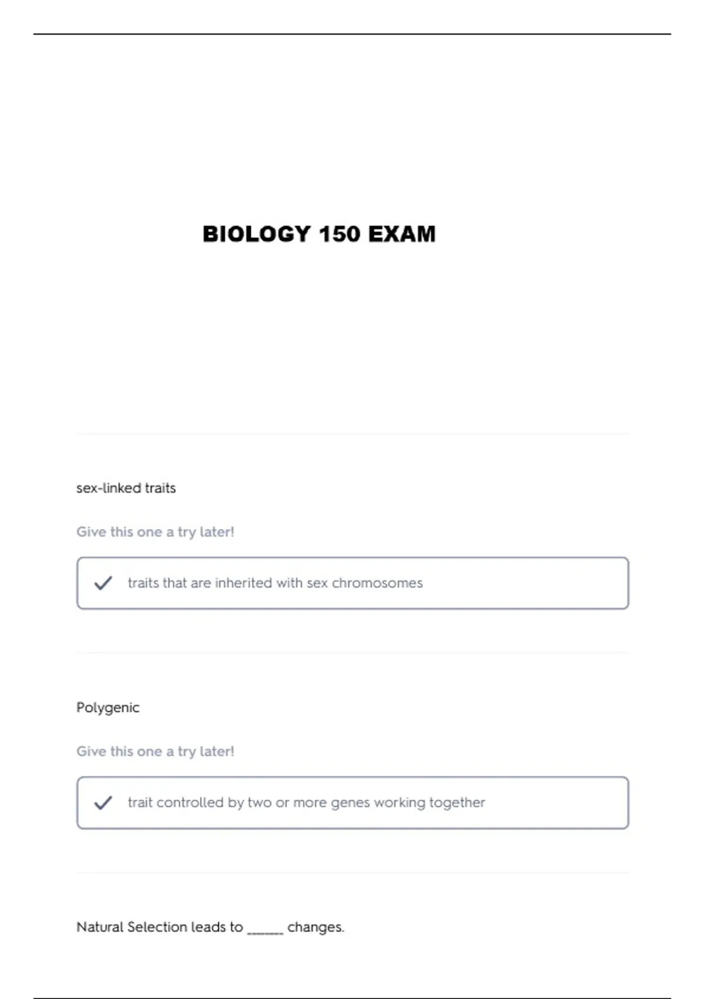Select the 'traits that are inherited with sex chromosomes' answer
Image resolution: width=705 pixels, height=999 pixels.
coord(275,583)
